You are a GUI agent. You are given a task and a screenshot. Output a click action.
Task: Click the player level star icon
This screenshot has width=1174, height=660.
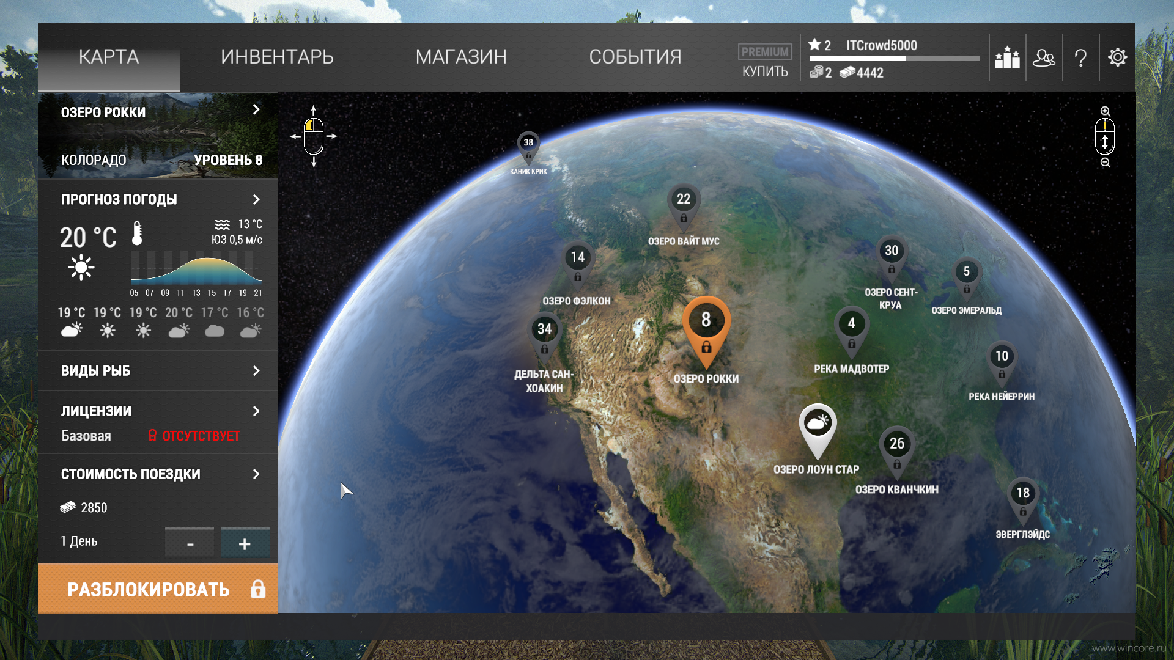[x=814, y=45]
